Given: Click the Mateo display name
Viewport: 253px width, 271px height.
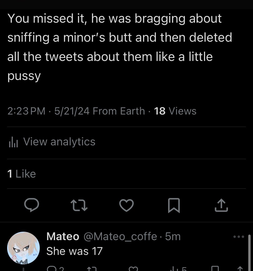Looking at the screenshot, I should 63,236.
